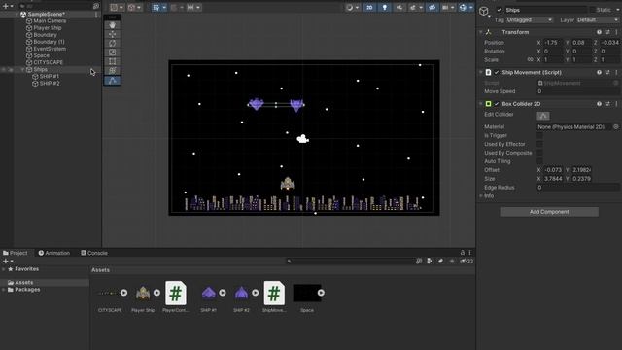Click the Add Component button
This screenshot has height=350, width=622.
[549, 212]
